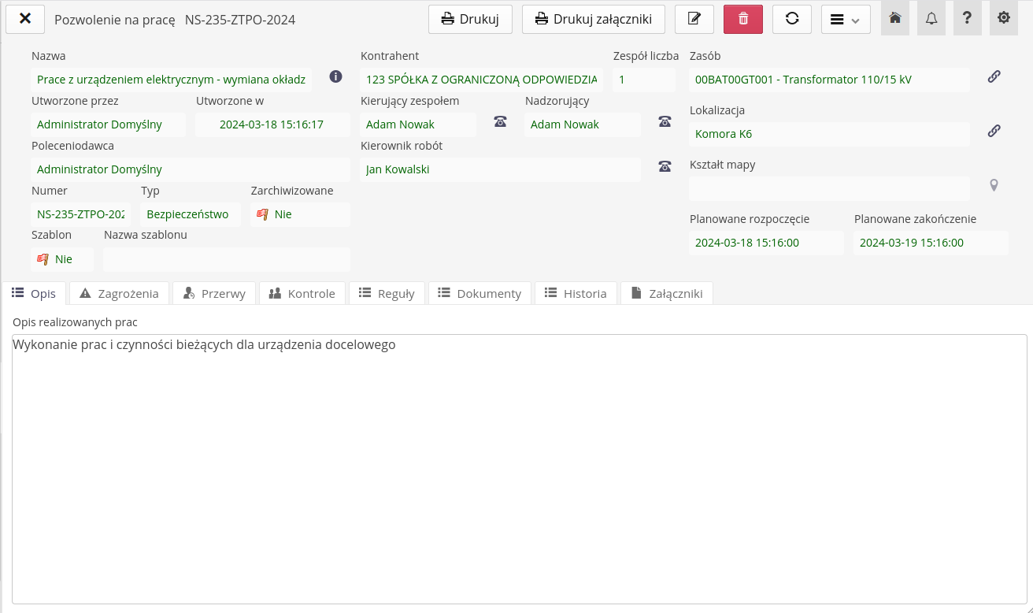Open the home icon in toolbar
The image size is (1033, 613).
tap(894, 19)
